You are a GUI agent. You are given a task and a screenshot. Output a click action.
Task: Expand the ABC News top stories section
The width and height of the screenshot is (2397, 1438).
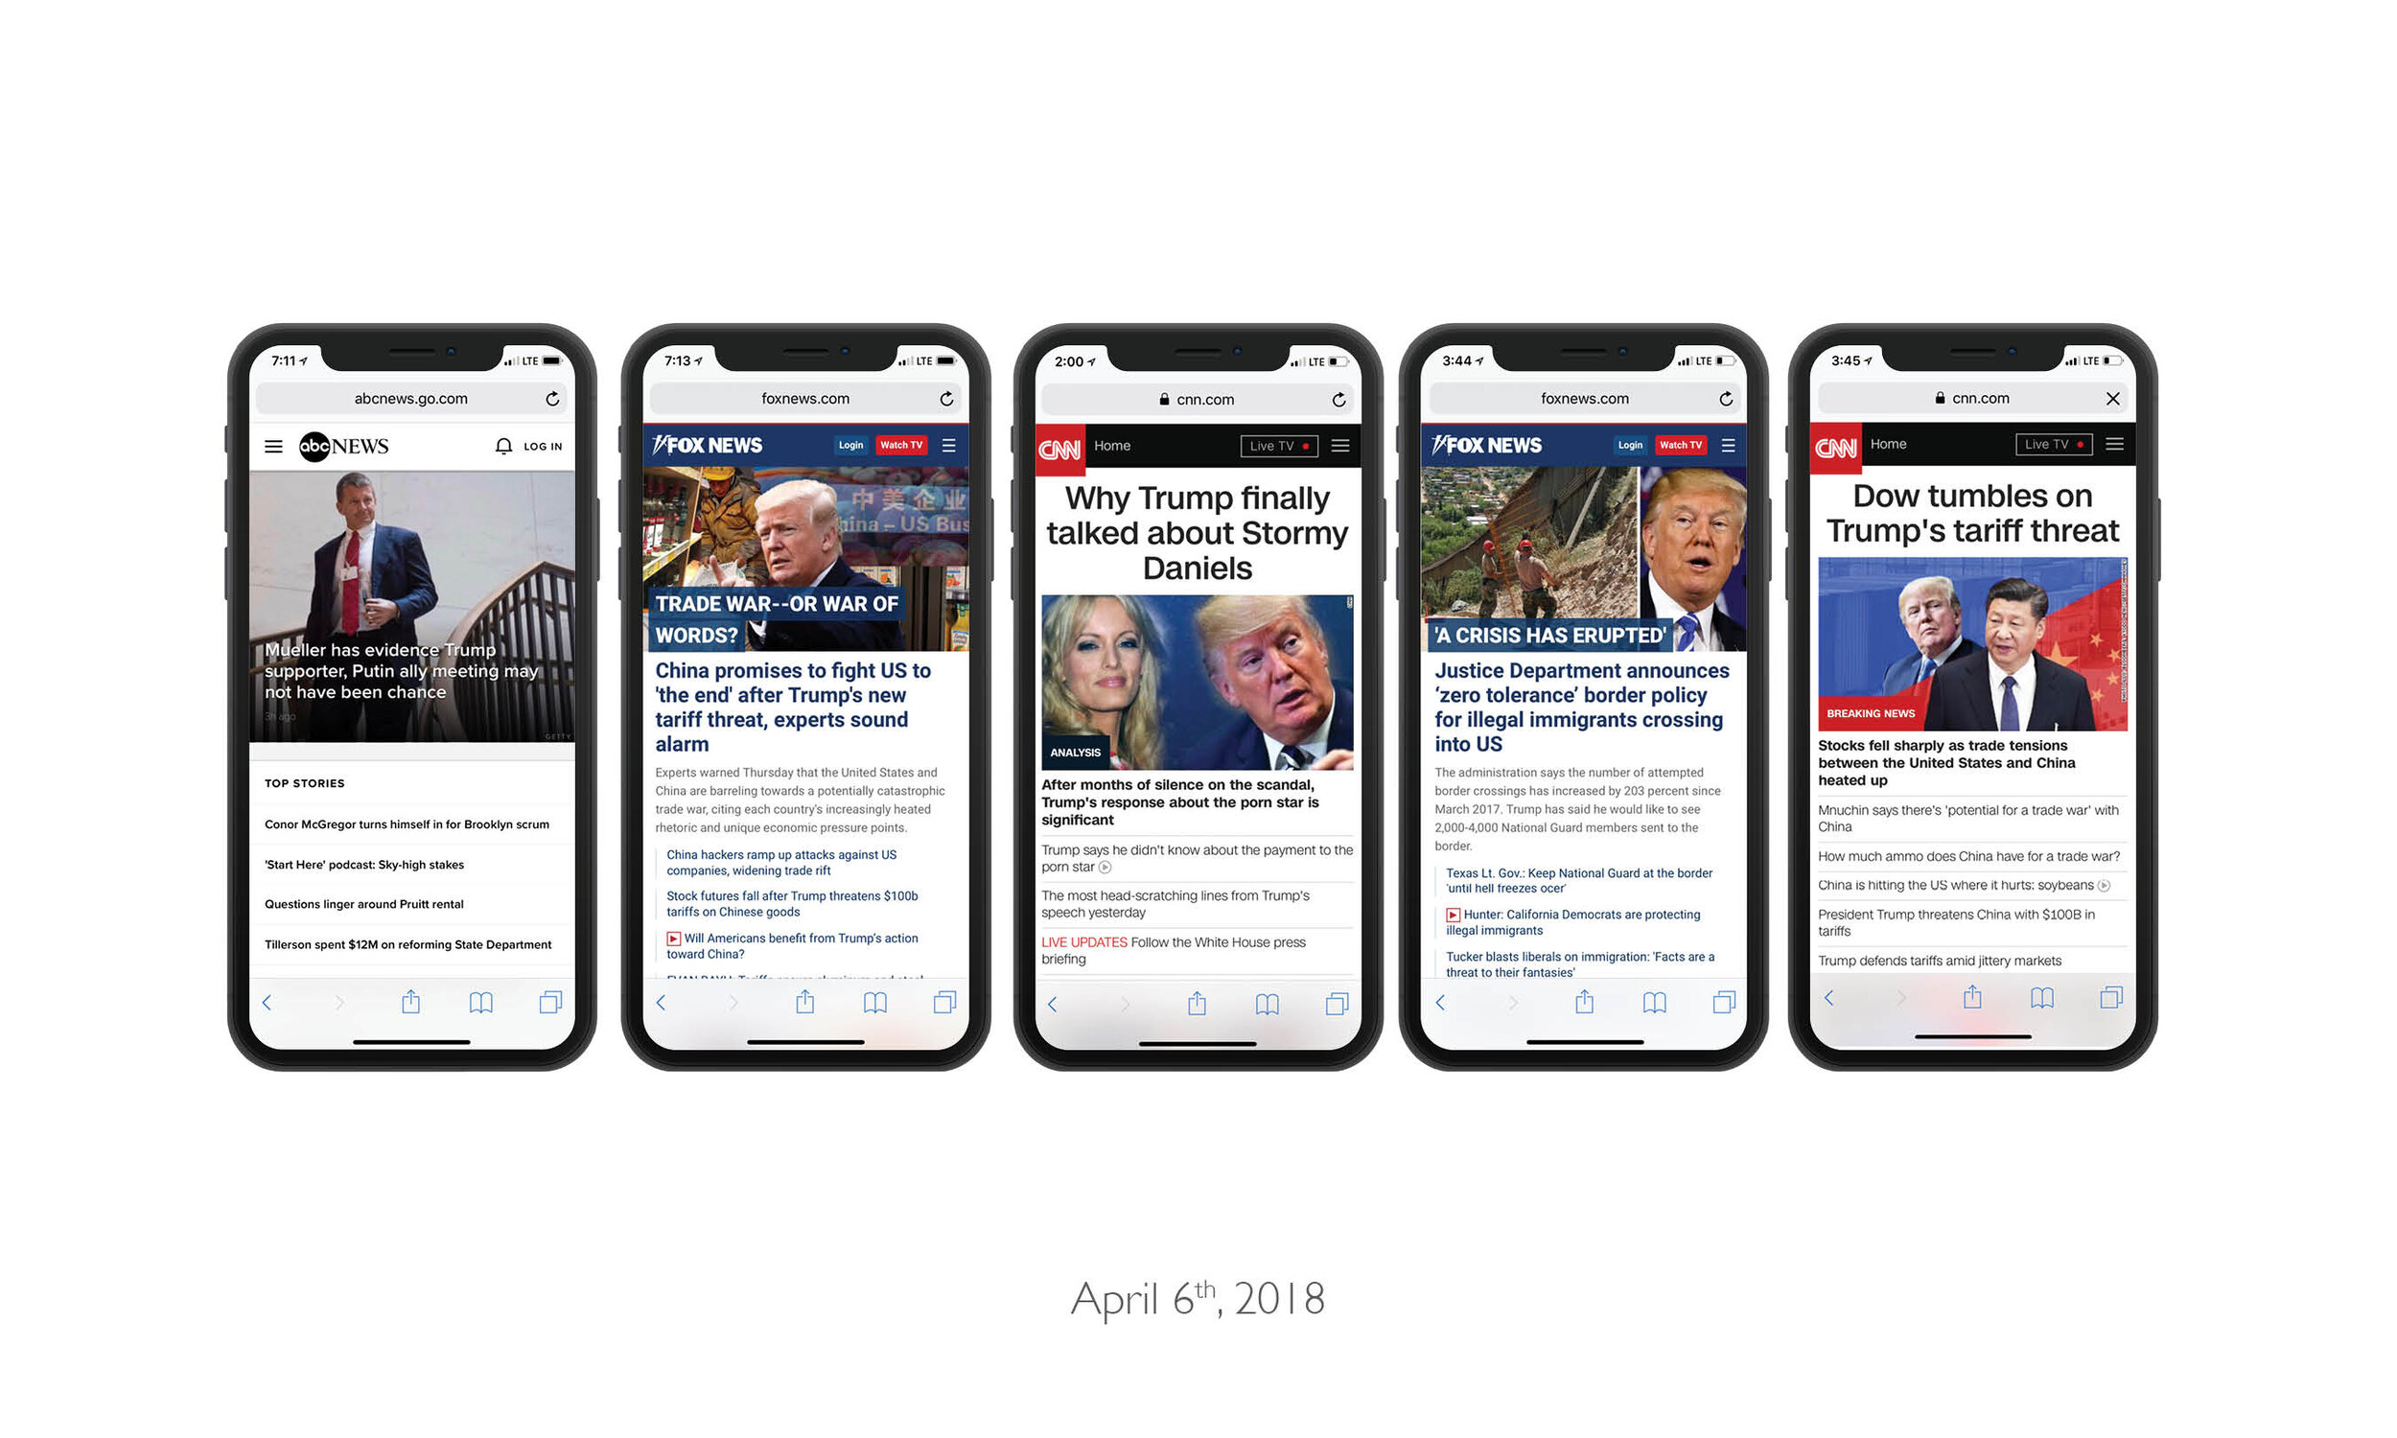[x=305, y=782]
